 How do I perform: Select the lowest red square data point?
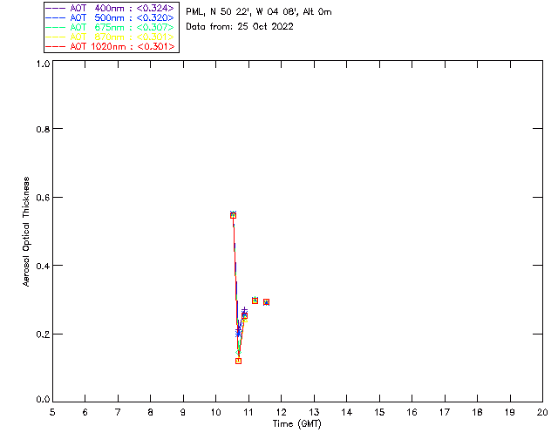[x=238, y=361]
